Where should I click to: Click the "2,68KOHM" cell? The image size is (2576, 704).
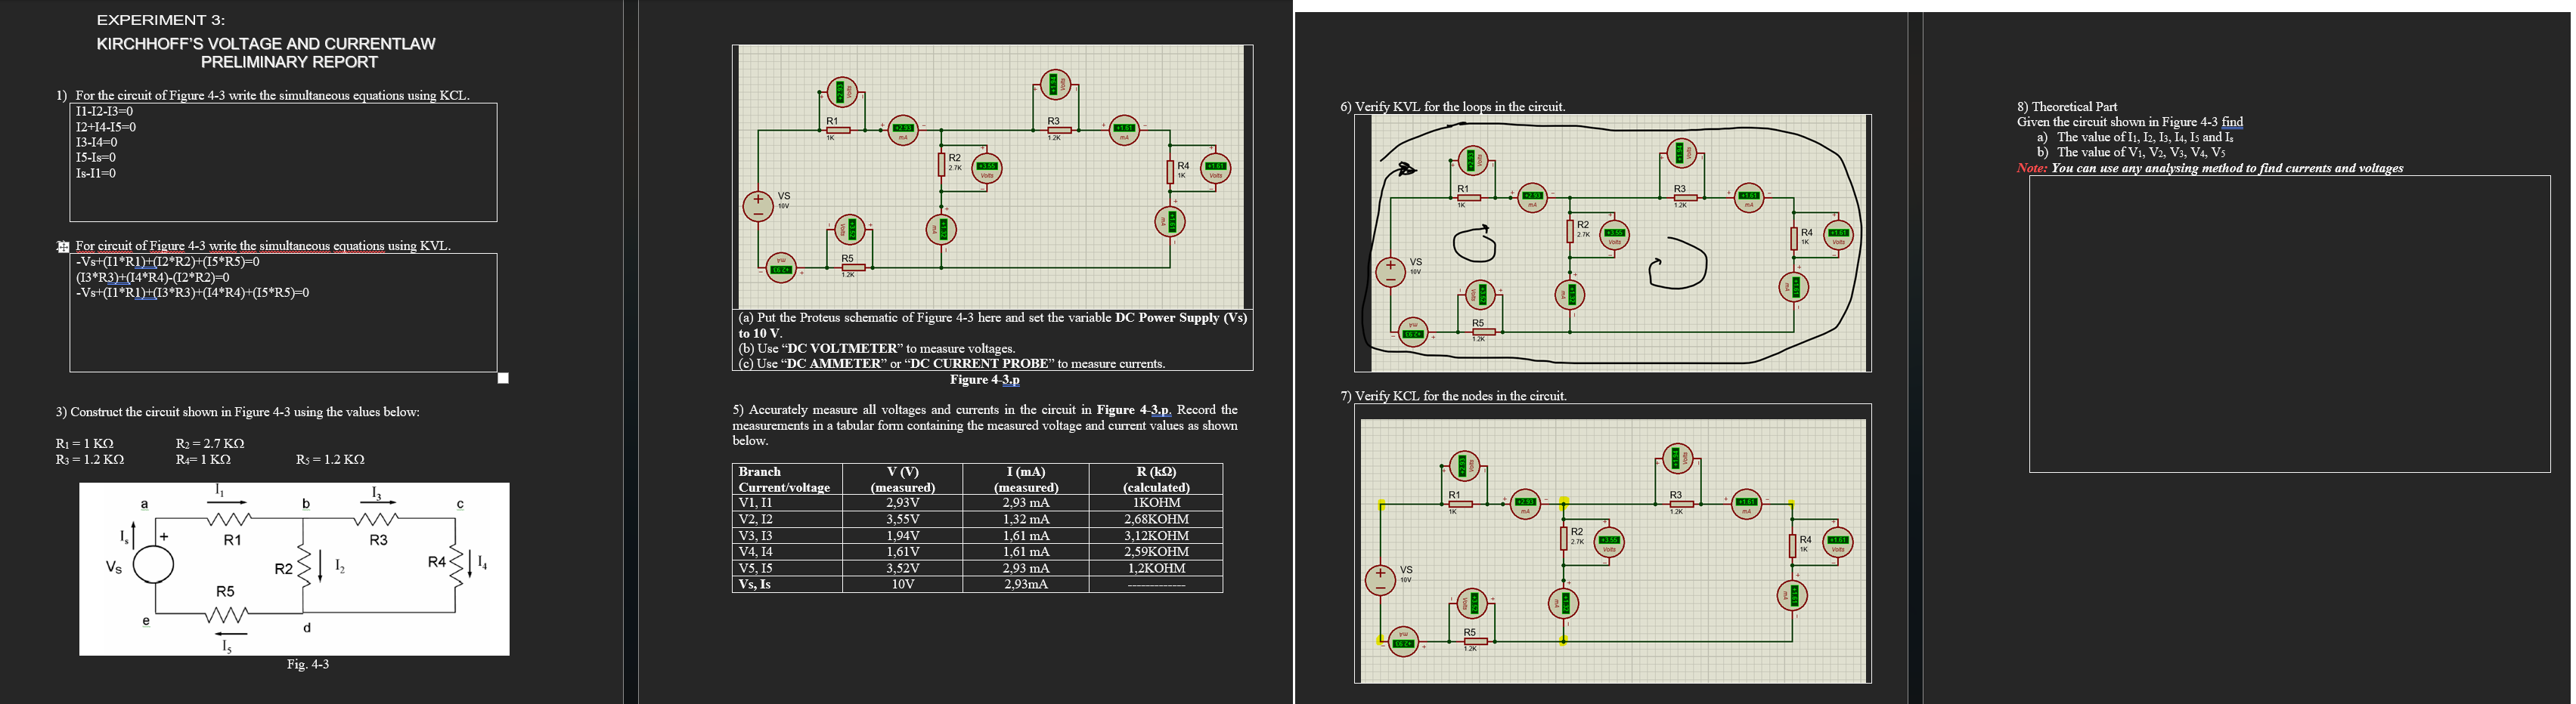click(x=1156, y=519)
